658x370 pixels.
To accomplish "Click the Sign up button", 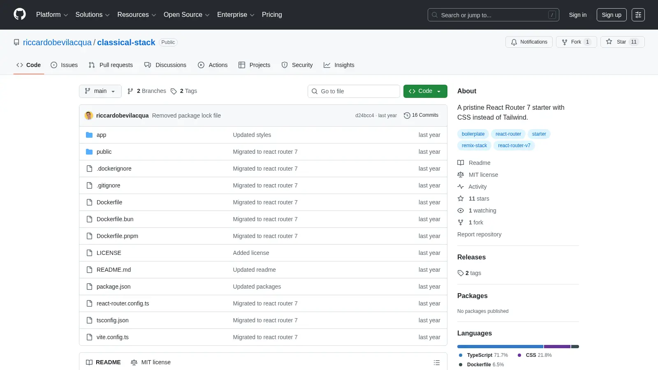I will 612,15.
